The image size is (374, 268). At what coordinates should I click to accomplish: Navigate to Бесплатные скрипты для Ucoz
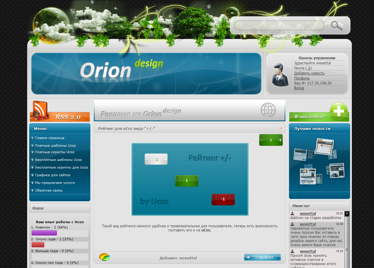(61, 167)
